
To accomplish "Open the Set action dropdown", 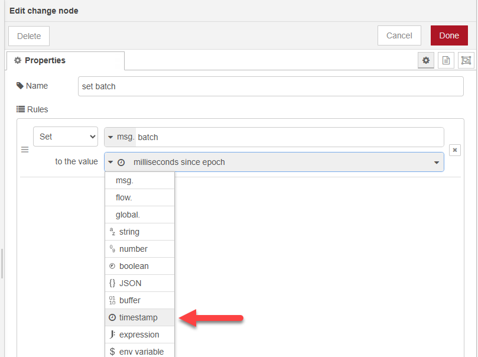I will point(66,137).
